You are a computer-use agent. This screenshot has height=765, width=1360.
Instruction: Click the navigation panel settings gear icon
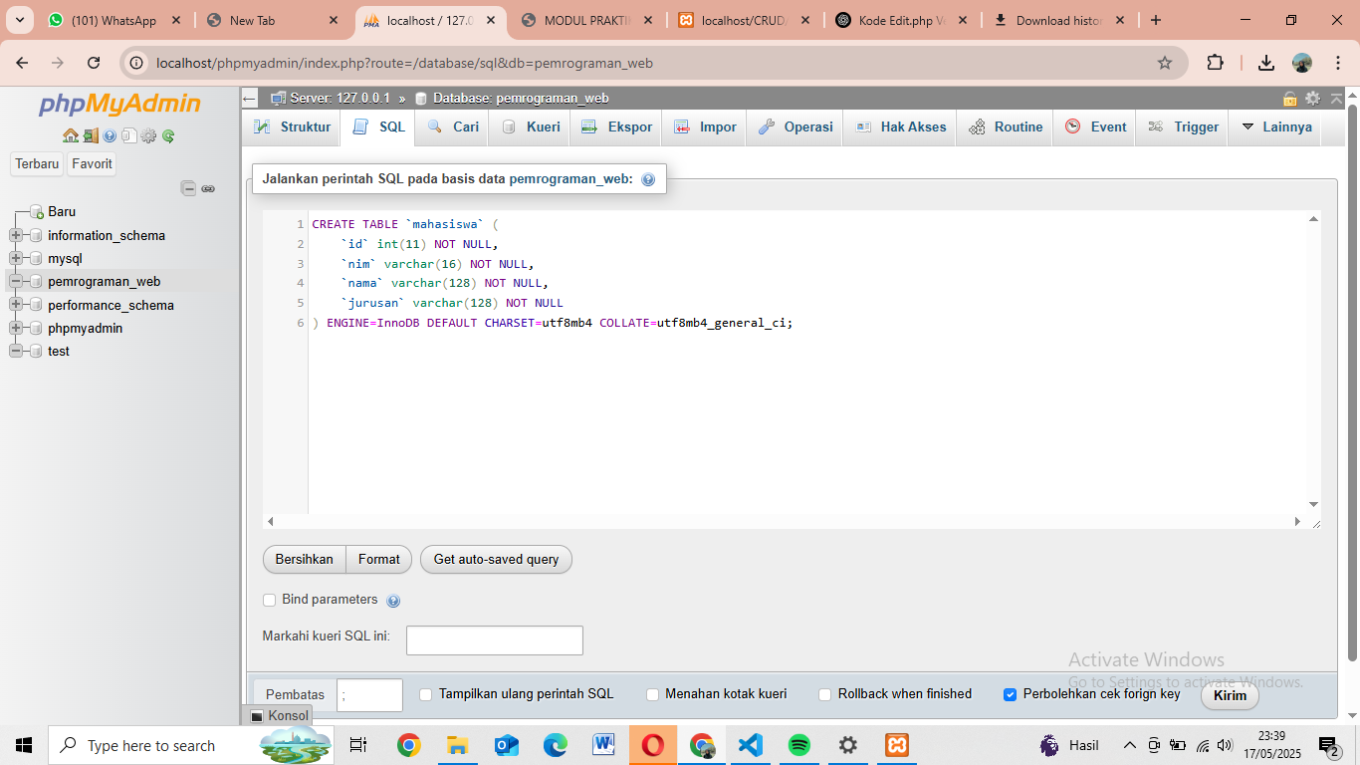click(x=148, y=135)
